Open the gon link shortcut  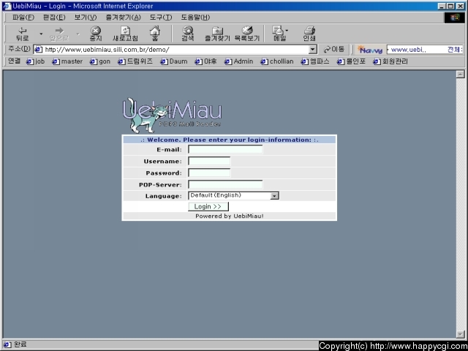click(100, 61)
